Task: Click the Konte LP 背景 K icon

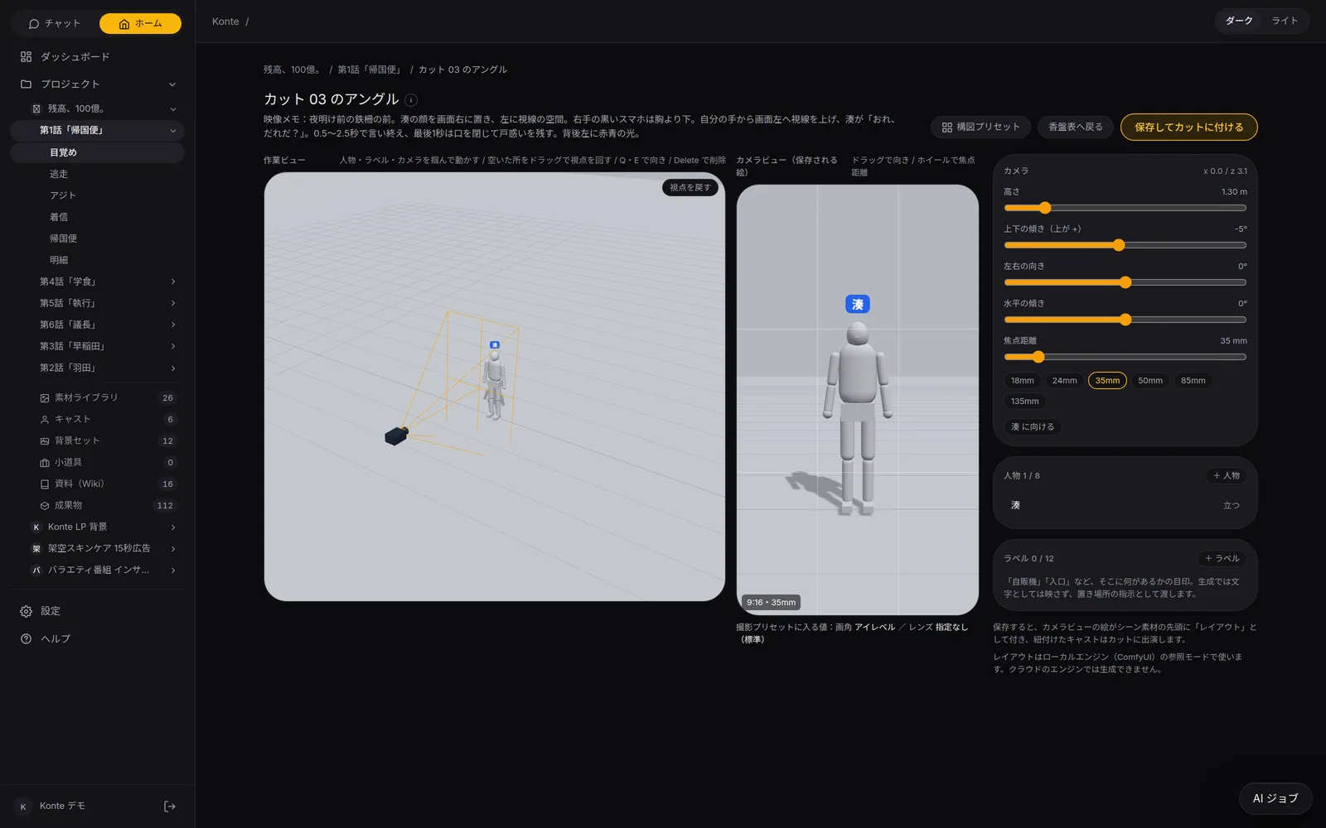Action: tap(36, 527)
